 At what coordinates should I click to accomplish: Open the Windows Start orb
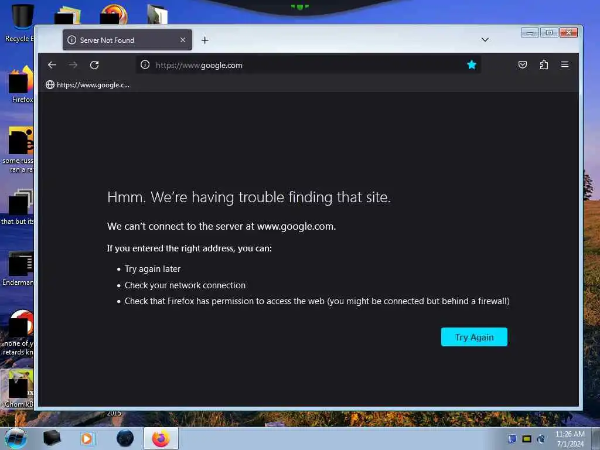(x=16, y=438)
